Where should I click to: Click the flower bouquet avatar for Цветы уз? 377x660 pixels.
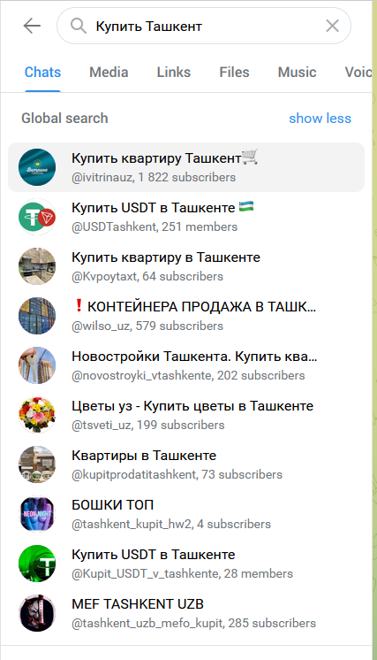tap(37, 415)
